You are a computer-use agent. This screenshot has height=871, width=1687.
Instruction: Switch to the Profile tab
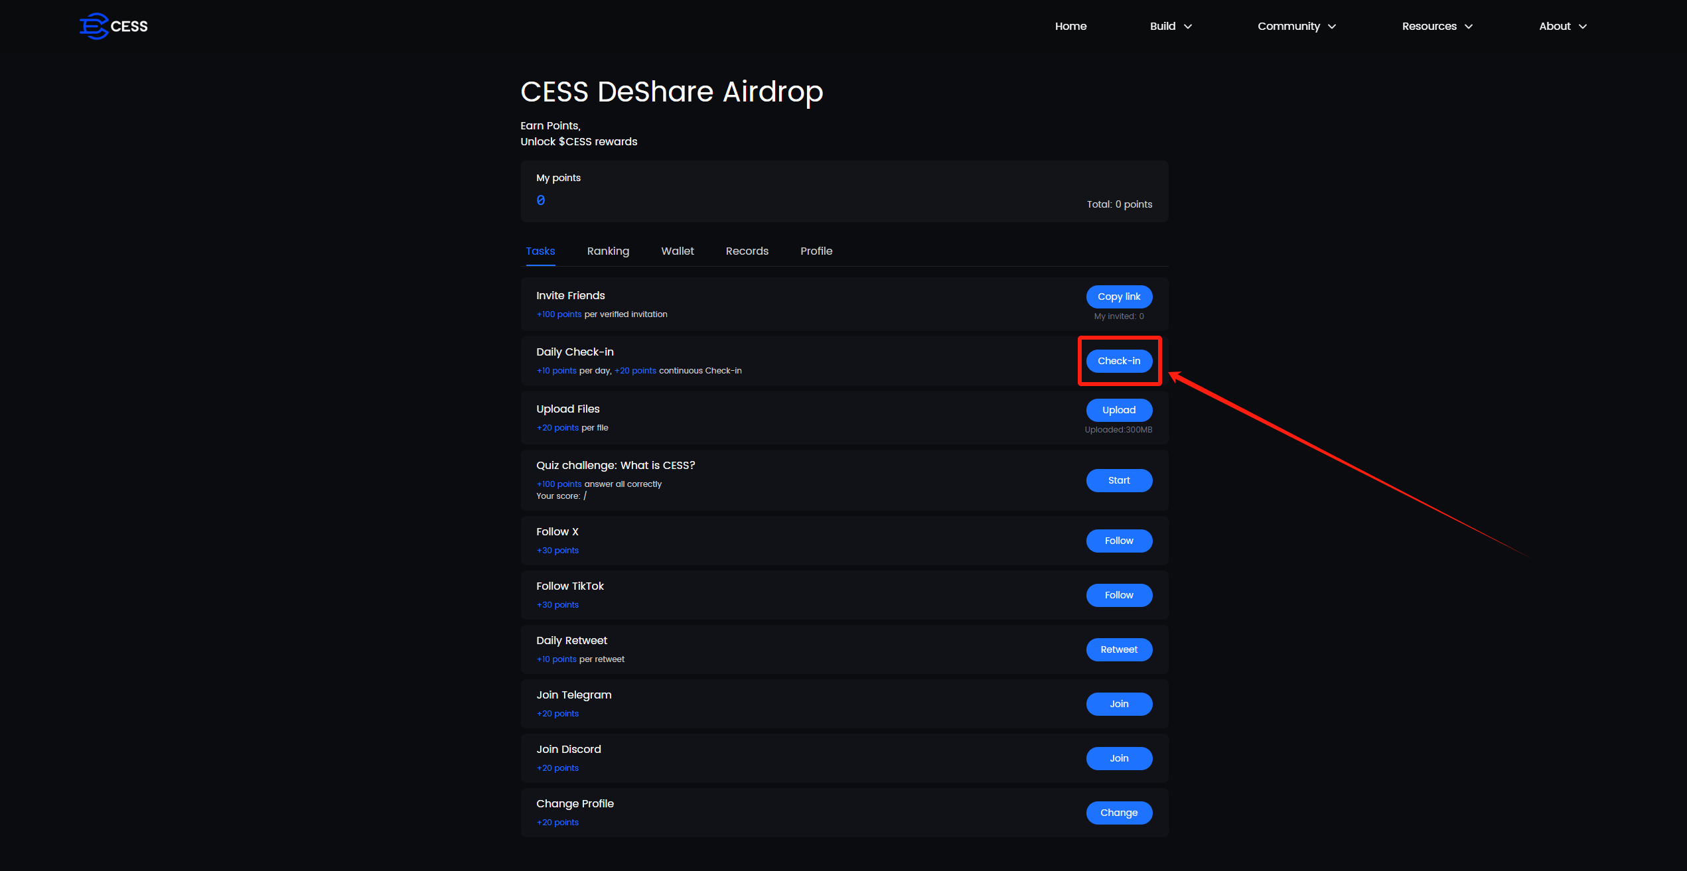coord(816,251)
